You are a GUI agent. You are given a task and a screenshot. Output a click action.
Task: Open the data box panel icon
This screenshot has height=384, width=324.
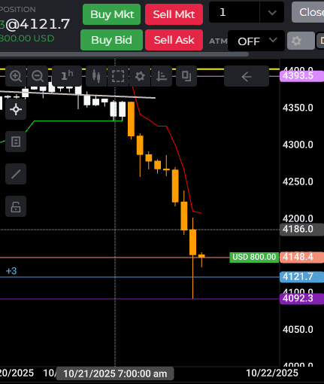pyautogui.click(x=16, y=142)
